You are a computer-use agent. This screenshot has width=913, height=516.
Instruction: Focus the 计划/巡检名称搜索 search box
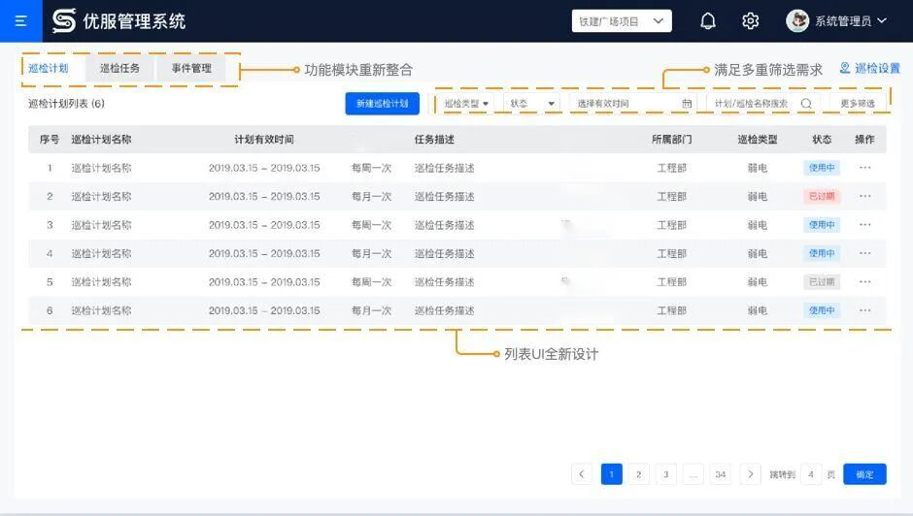coord(762,104)
